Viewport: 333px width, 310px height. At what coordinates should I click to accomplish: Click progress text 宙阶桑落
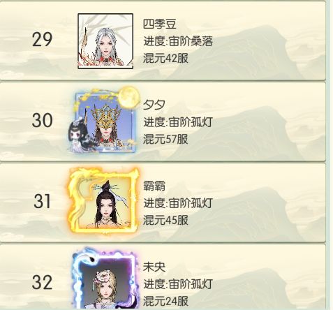[x=191, y=41]
